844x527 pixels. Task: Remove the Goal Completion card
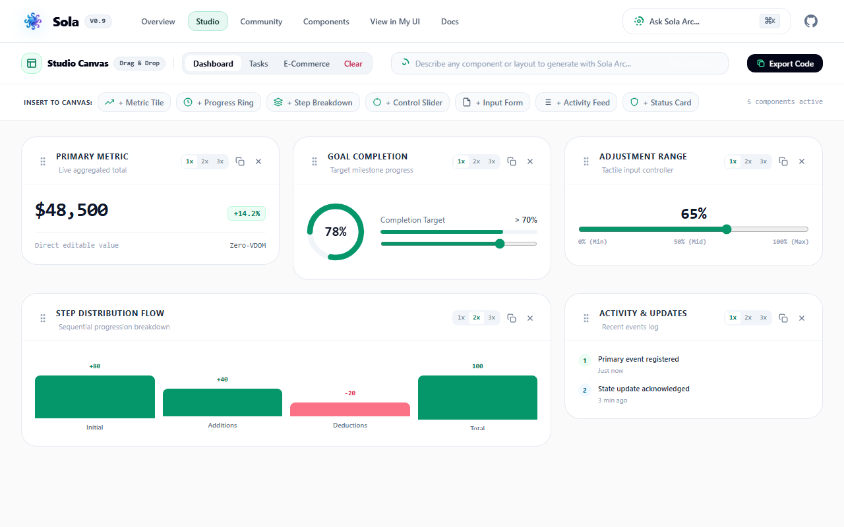click(x=530, y=161)
